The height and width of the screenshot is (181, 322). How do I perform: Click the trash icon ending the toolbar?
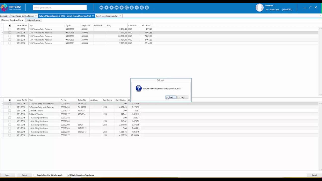click(x=147, y=8)
